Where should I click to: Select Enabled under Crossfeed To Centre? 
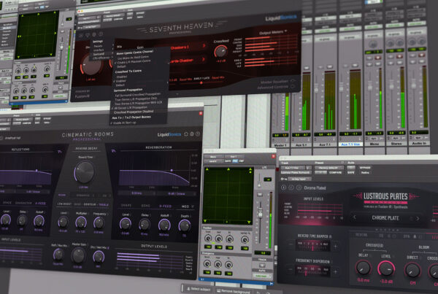tap(120, 81)
